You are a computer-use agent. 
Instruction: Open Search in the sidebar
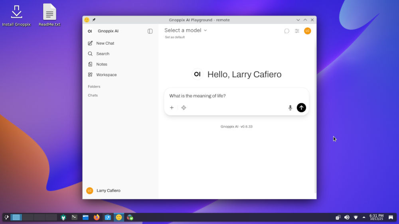[x=103, y=54]
